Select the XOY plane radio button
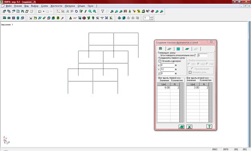 click(x=189, y=64)
